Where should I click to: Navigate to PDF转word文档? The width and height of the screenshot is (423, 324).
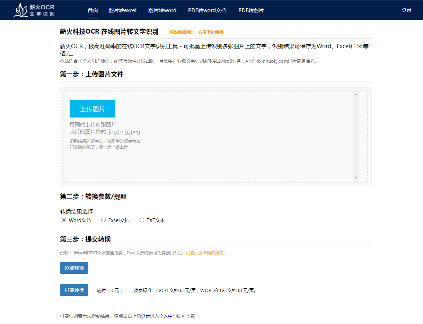(207, 10)
